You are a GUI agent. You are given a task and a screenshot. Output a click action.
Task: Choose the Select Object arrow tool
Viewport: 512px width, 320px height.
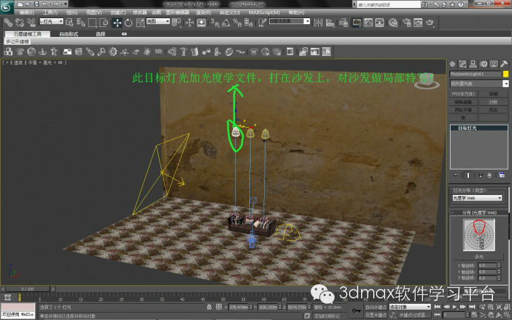click(69, 22)
